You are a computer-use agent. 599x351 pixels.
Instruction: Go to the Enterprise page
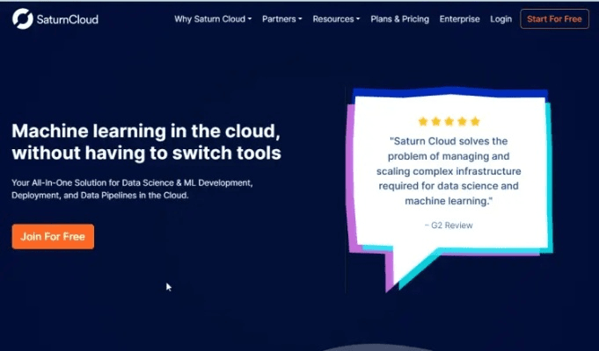(x=459, y=18)
